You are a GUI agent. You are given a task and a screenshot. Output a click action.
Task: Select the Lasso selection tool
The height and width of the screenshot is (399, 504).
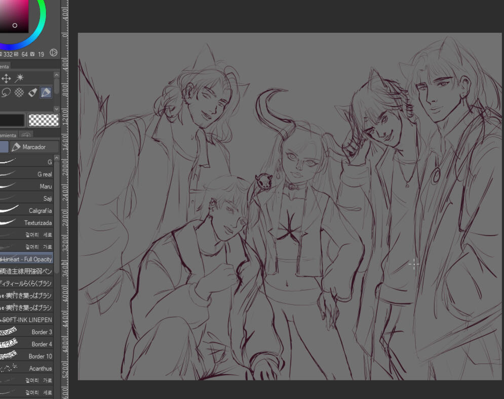click(x=6, y=93)
